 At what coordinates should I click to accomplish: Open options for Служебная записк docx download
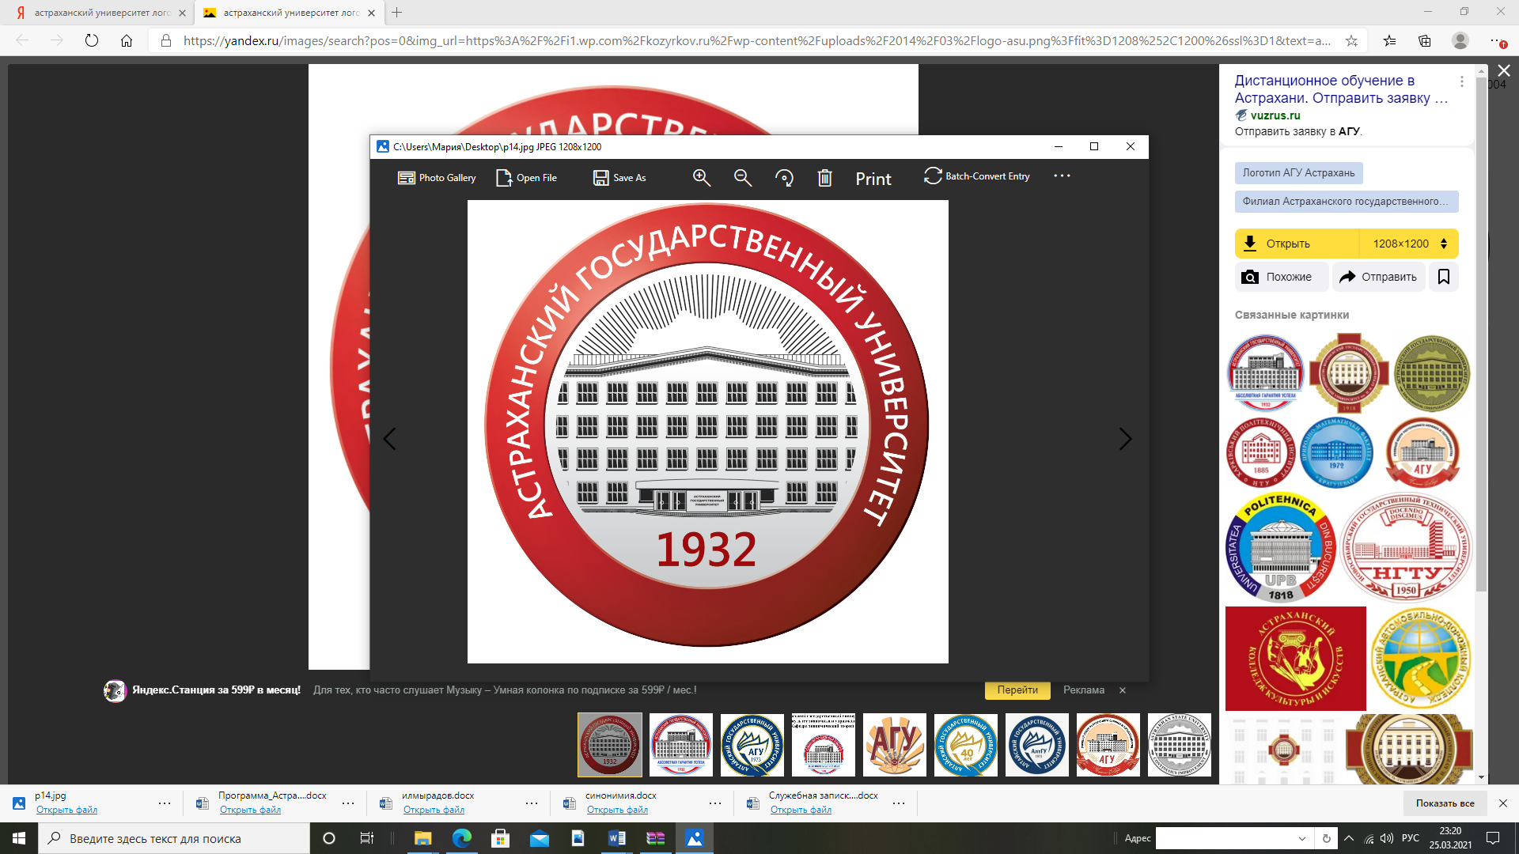tap(899, 803)
